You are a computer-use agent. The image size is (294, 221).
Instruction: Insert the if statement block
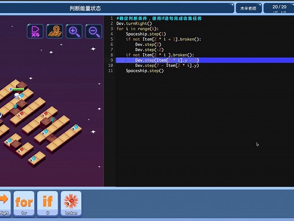(47, 203)
